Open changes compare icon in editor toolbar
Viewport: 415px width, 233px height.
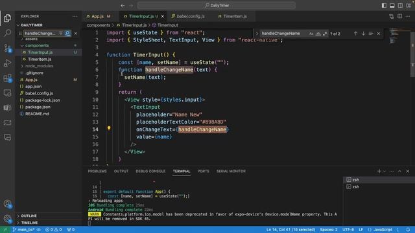392,16
